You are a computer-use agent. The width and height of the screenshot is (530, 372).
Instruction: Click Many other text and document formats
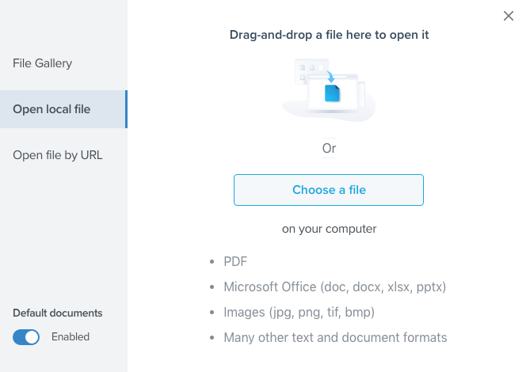coord(335,338)
